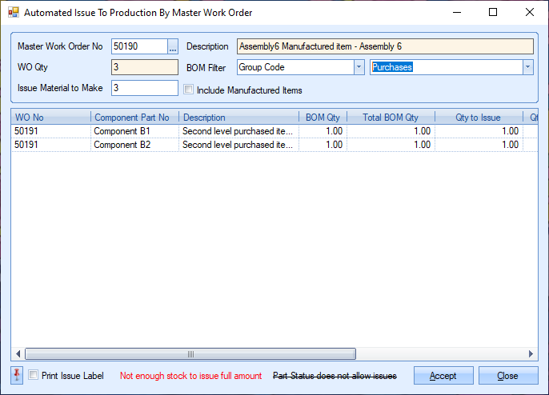The width and height of the screenshot is (549, 395).
Task: Click the Close button
Action: point(508,376)
